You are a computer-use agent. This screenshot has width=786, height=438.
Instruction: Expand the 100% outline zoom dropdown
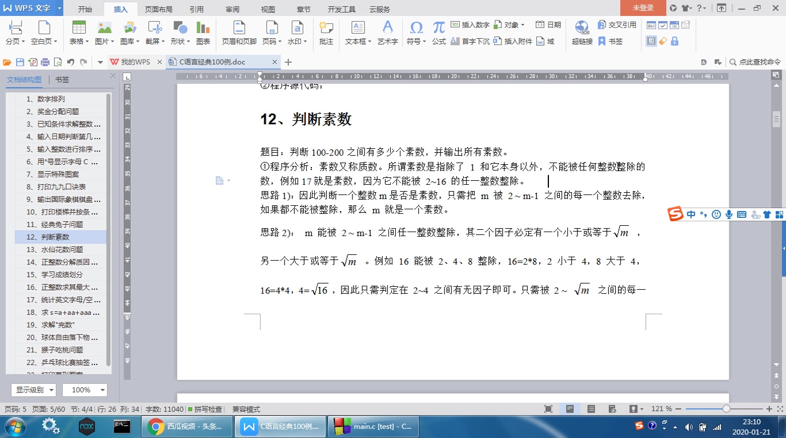[84, 390]
